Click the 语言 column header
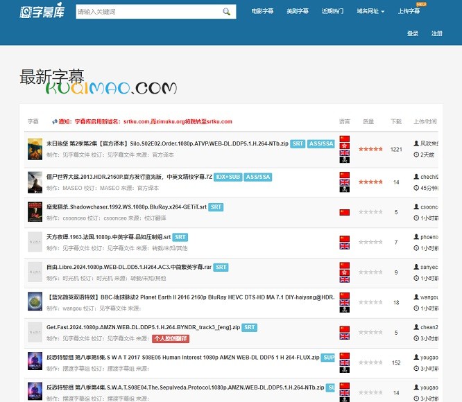 [x=345, y=121]
